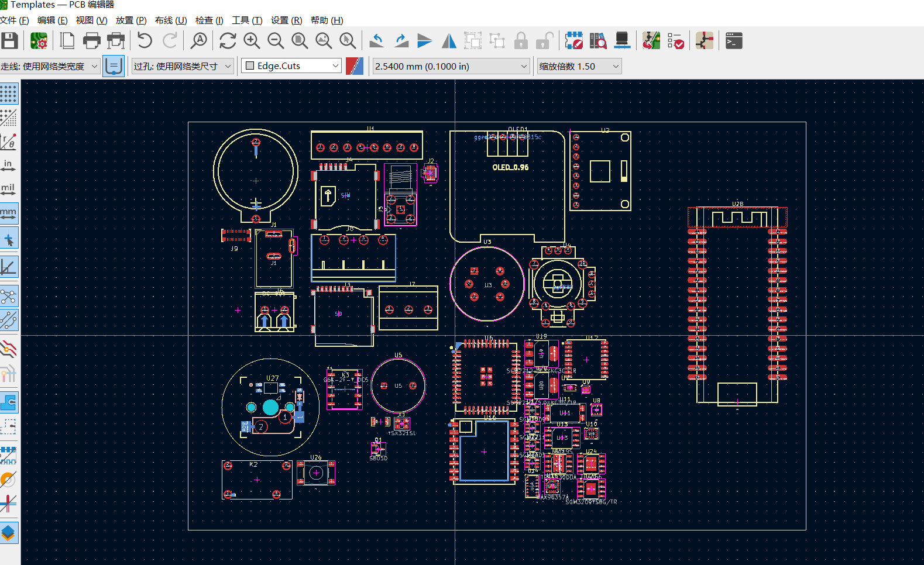Screen dimensions: 924x565
Task: Toggle automatic track width button
Action: pyautogui.click(x=114, y=66)
